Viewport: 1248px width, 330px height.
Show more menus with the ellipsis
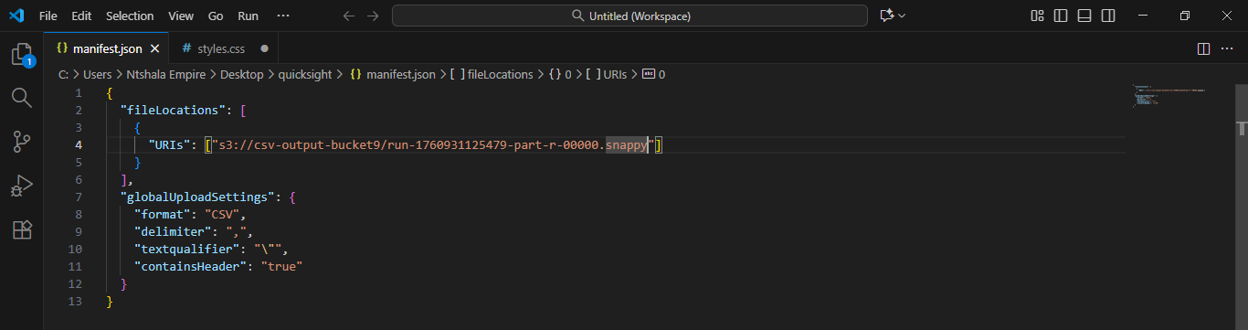point(283,16)
